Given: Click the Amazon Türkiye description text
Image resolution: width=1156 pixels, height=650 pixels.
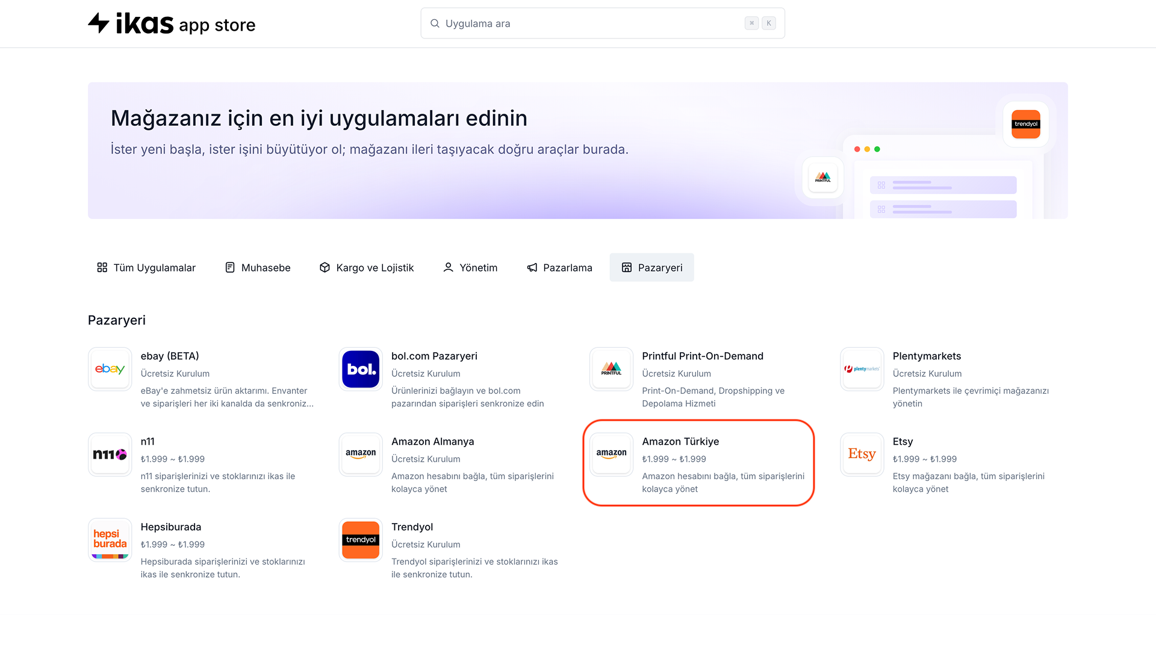Looking at the screenshot, I should coord(723,483).
